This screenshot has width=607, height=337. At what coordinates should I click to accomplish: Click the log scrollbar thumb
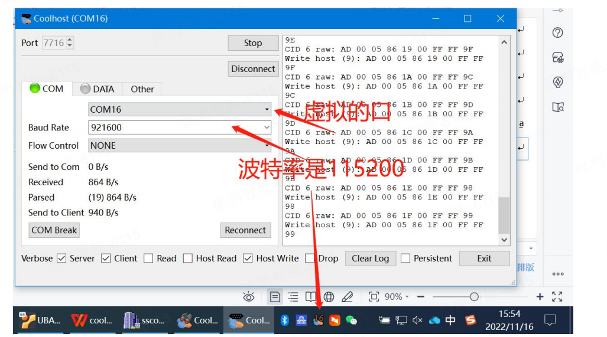tap(504, 215)
